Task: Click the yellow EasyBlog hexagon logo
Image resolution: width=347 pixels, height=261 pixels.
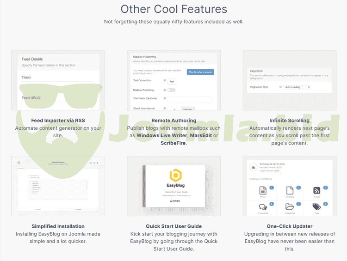Action: 173,176
